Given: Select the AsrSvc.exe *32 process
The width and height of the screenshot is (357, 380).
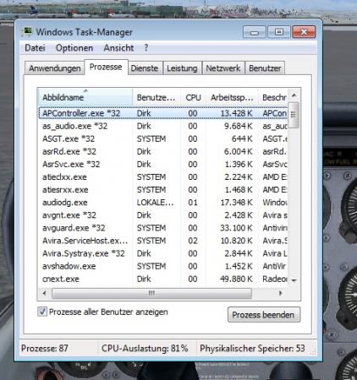Looking at the screenshot, I should [x=163, y=164].
